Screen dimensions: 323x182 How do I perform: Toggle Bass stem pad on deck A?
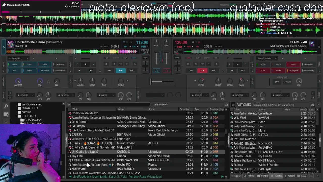pos(45,64)
